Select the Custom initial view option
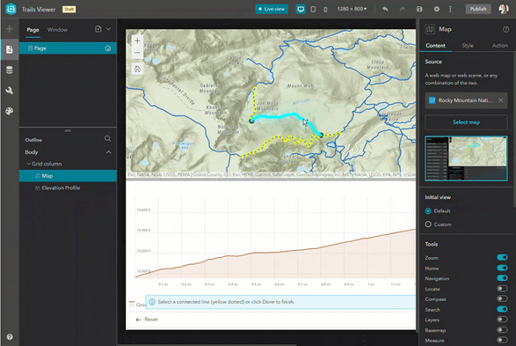The width and height of the screenshot is (516, 346). (428, 225)
